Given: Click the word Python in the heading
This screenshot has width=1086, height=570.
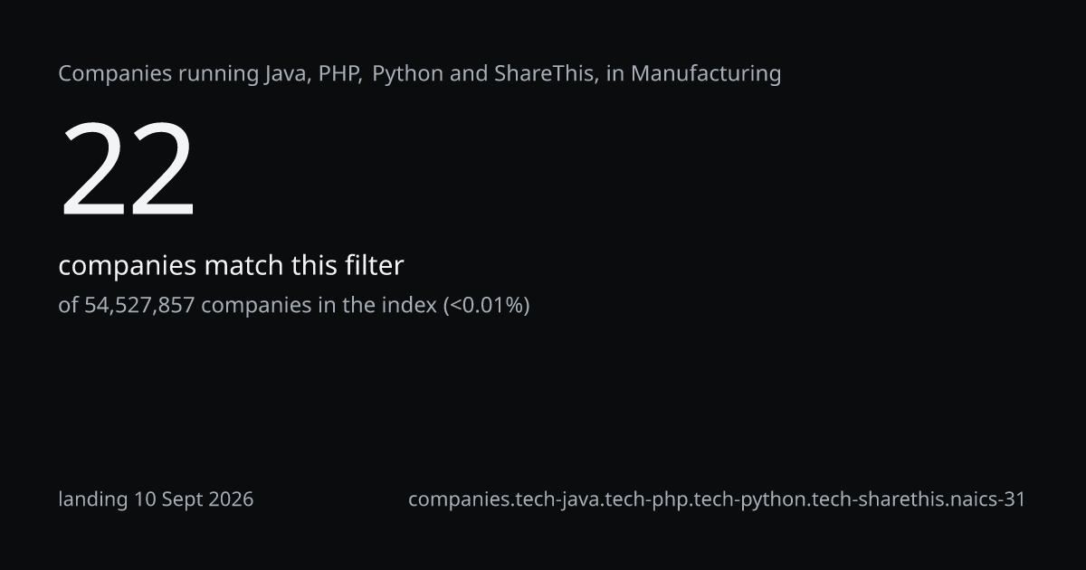Looking at the screenshot, I should point(408,74).
